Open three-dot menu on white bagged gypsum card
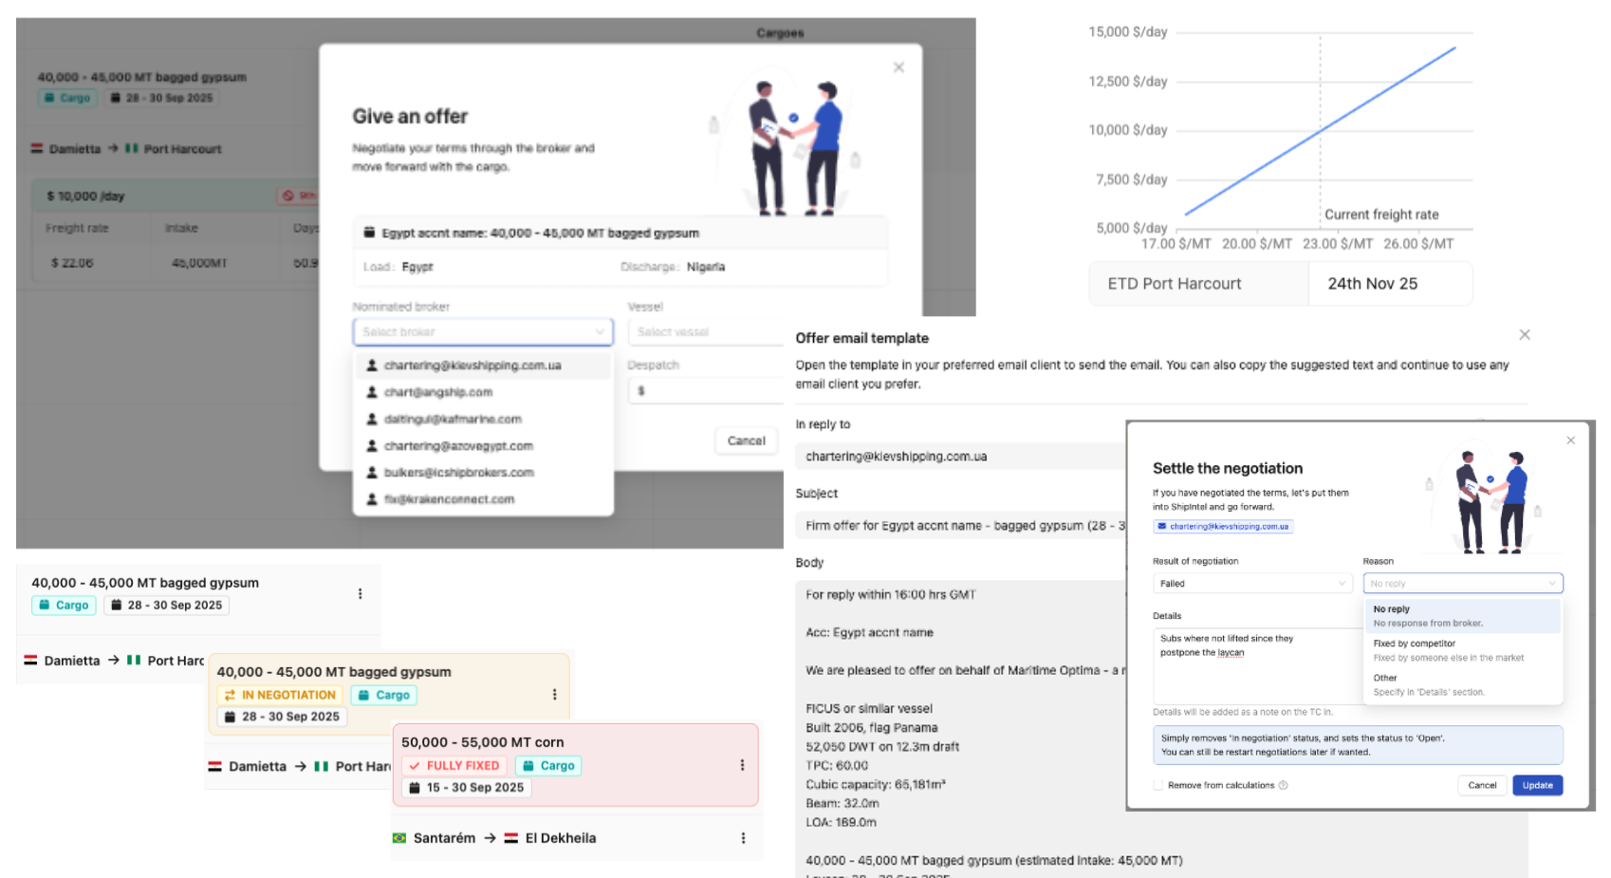The height and width of the screenshot is (878, 1611). pos(360,593)
